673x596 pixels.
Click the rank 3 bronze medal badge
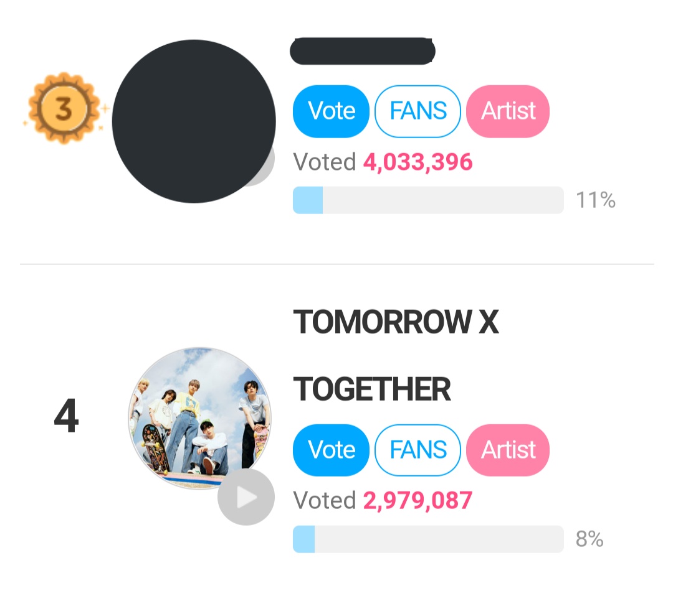pos(64,108)
